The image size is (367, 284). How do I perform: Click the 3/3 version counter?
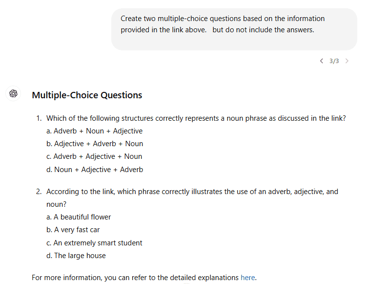334,61
